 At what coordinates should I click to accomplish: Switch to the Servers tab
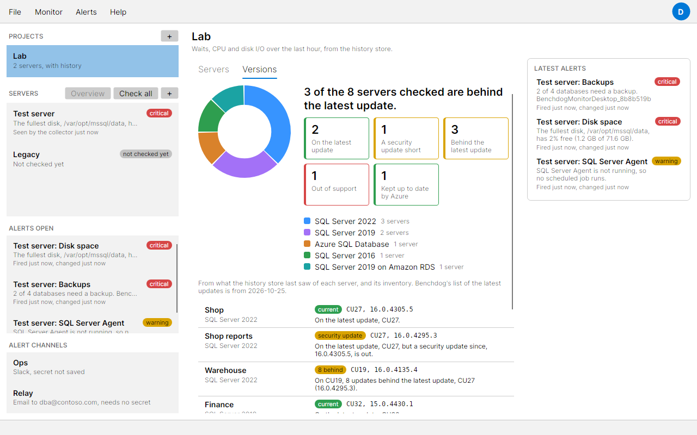point(213,70)
